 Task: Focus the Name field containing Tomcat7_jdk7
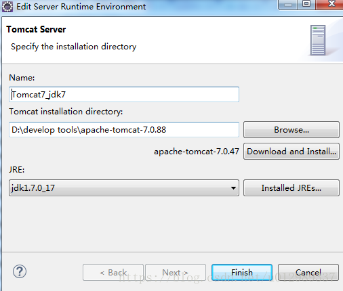point(124,94)
